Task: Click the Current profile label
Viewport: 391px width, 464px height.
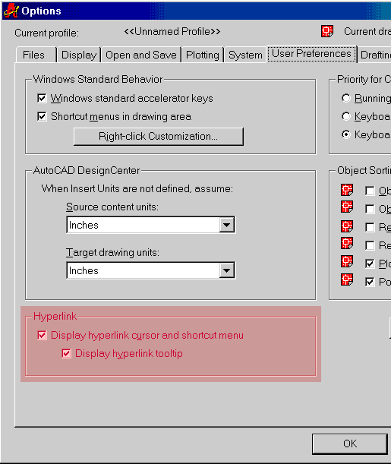Action: tap(47, 33)
